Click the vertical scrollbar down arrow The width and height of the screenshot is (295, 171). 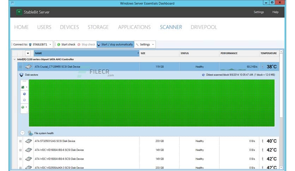click(x=281, y=167)
